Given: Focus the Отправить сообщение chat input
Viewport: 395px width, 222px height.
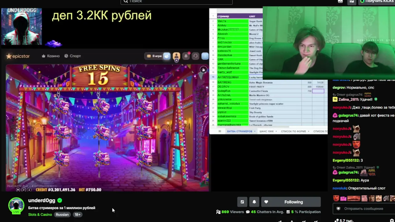Looking at the screenshot, I should click(364, 209).
